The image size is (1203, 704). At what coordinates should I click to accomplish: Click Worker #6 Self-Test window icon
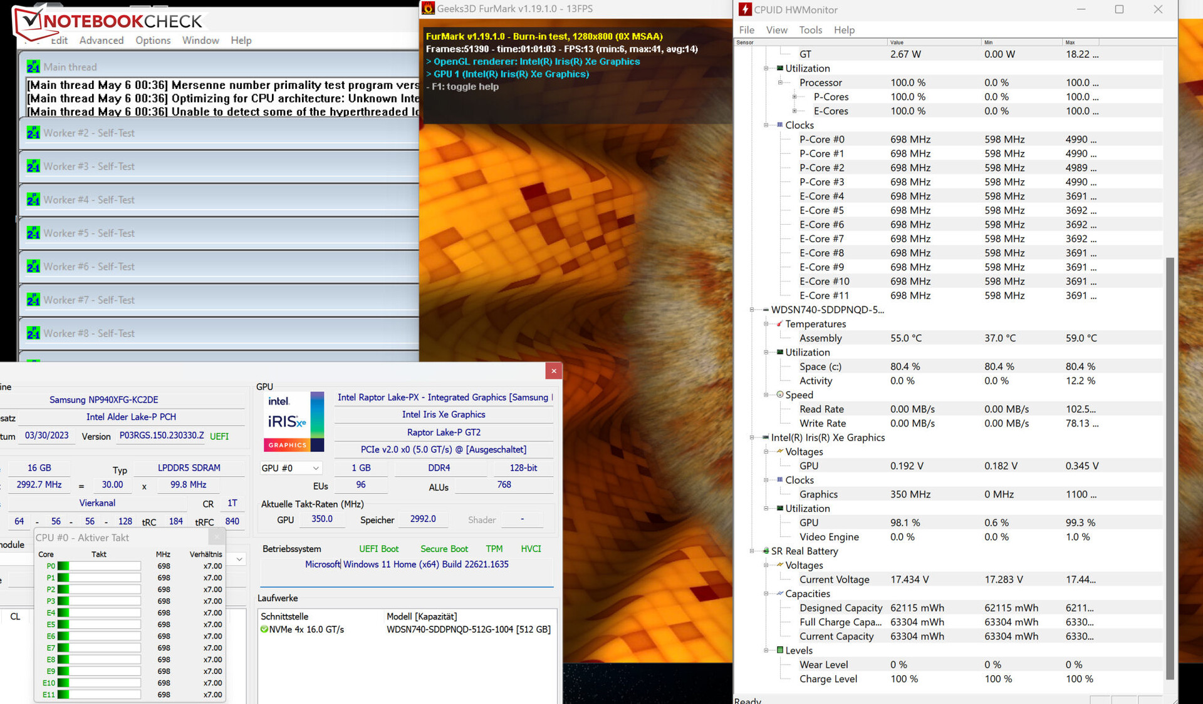pos(33,267)
